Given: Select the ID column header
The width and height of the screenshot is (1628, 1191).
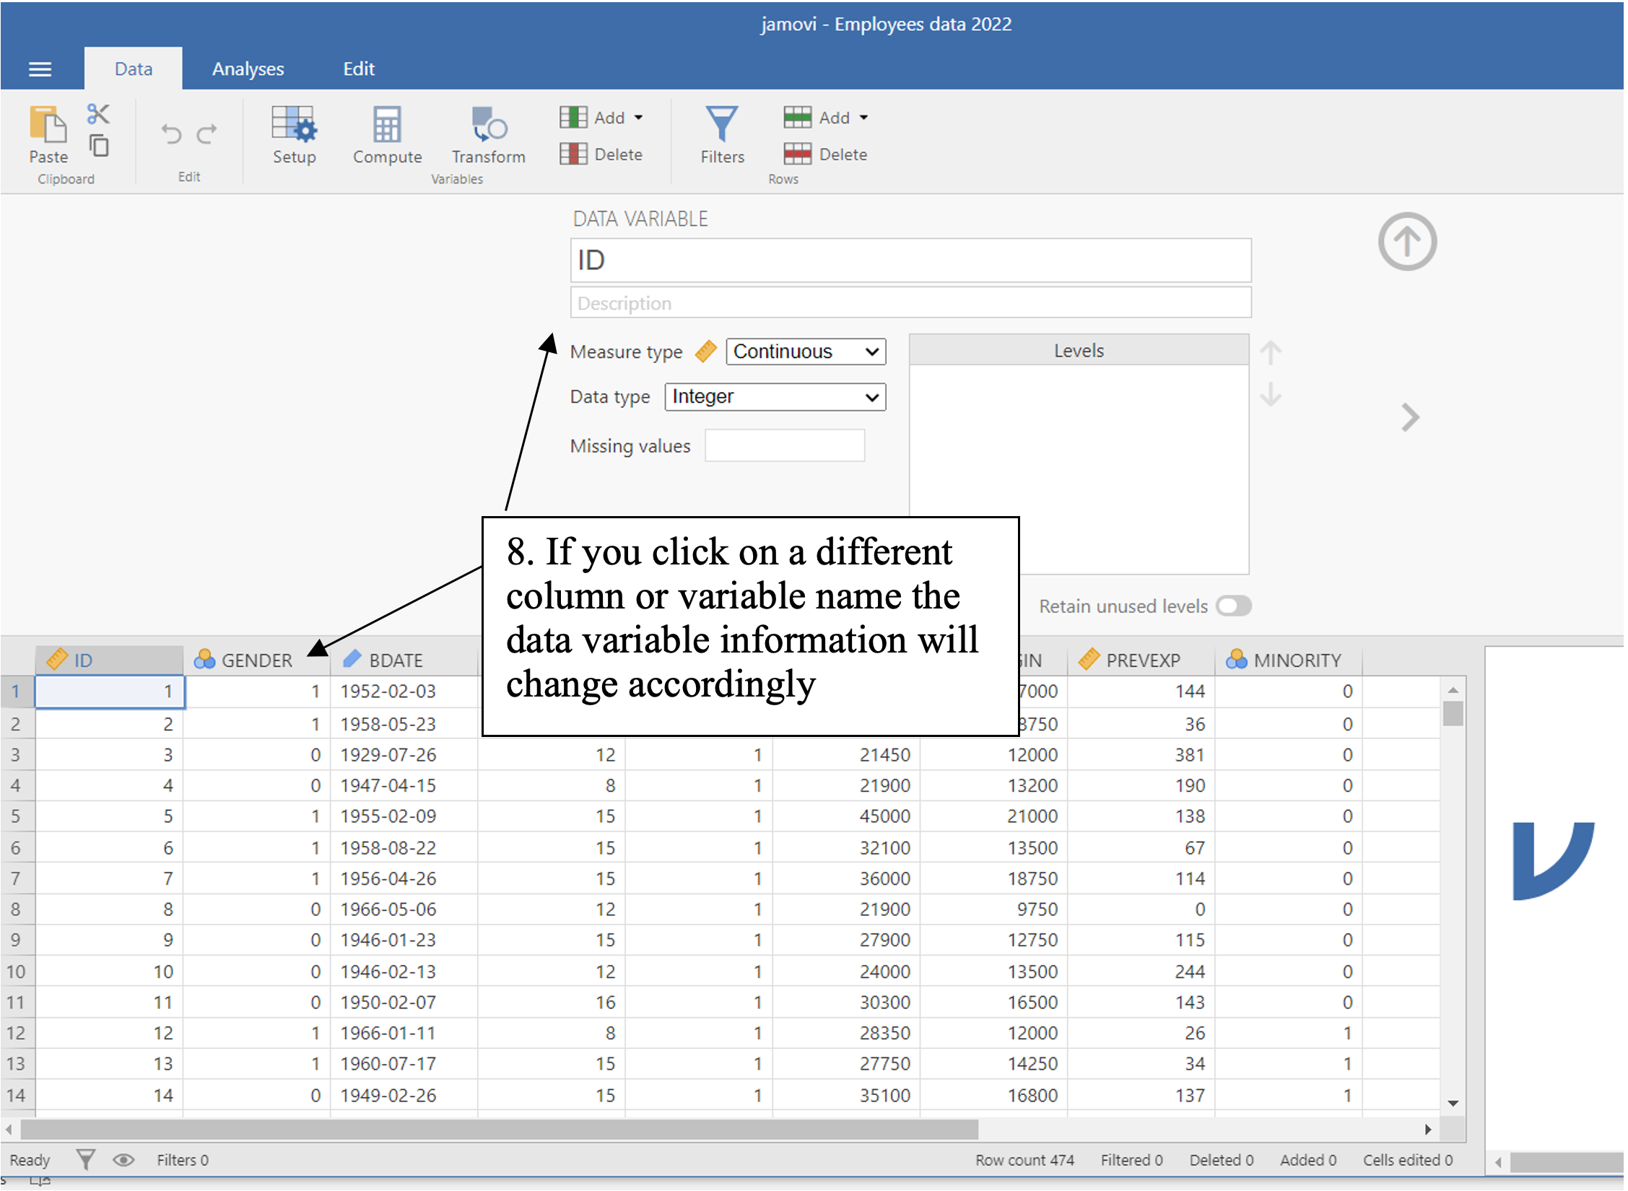Looking at the screenshot, I should [109, 660].
